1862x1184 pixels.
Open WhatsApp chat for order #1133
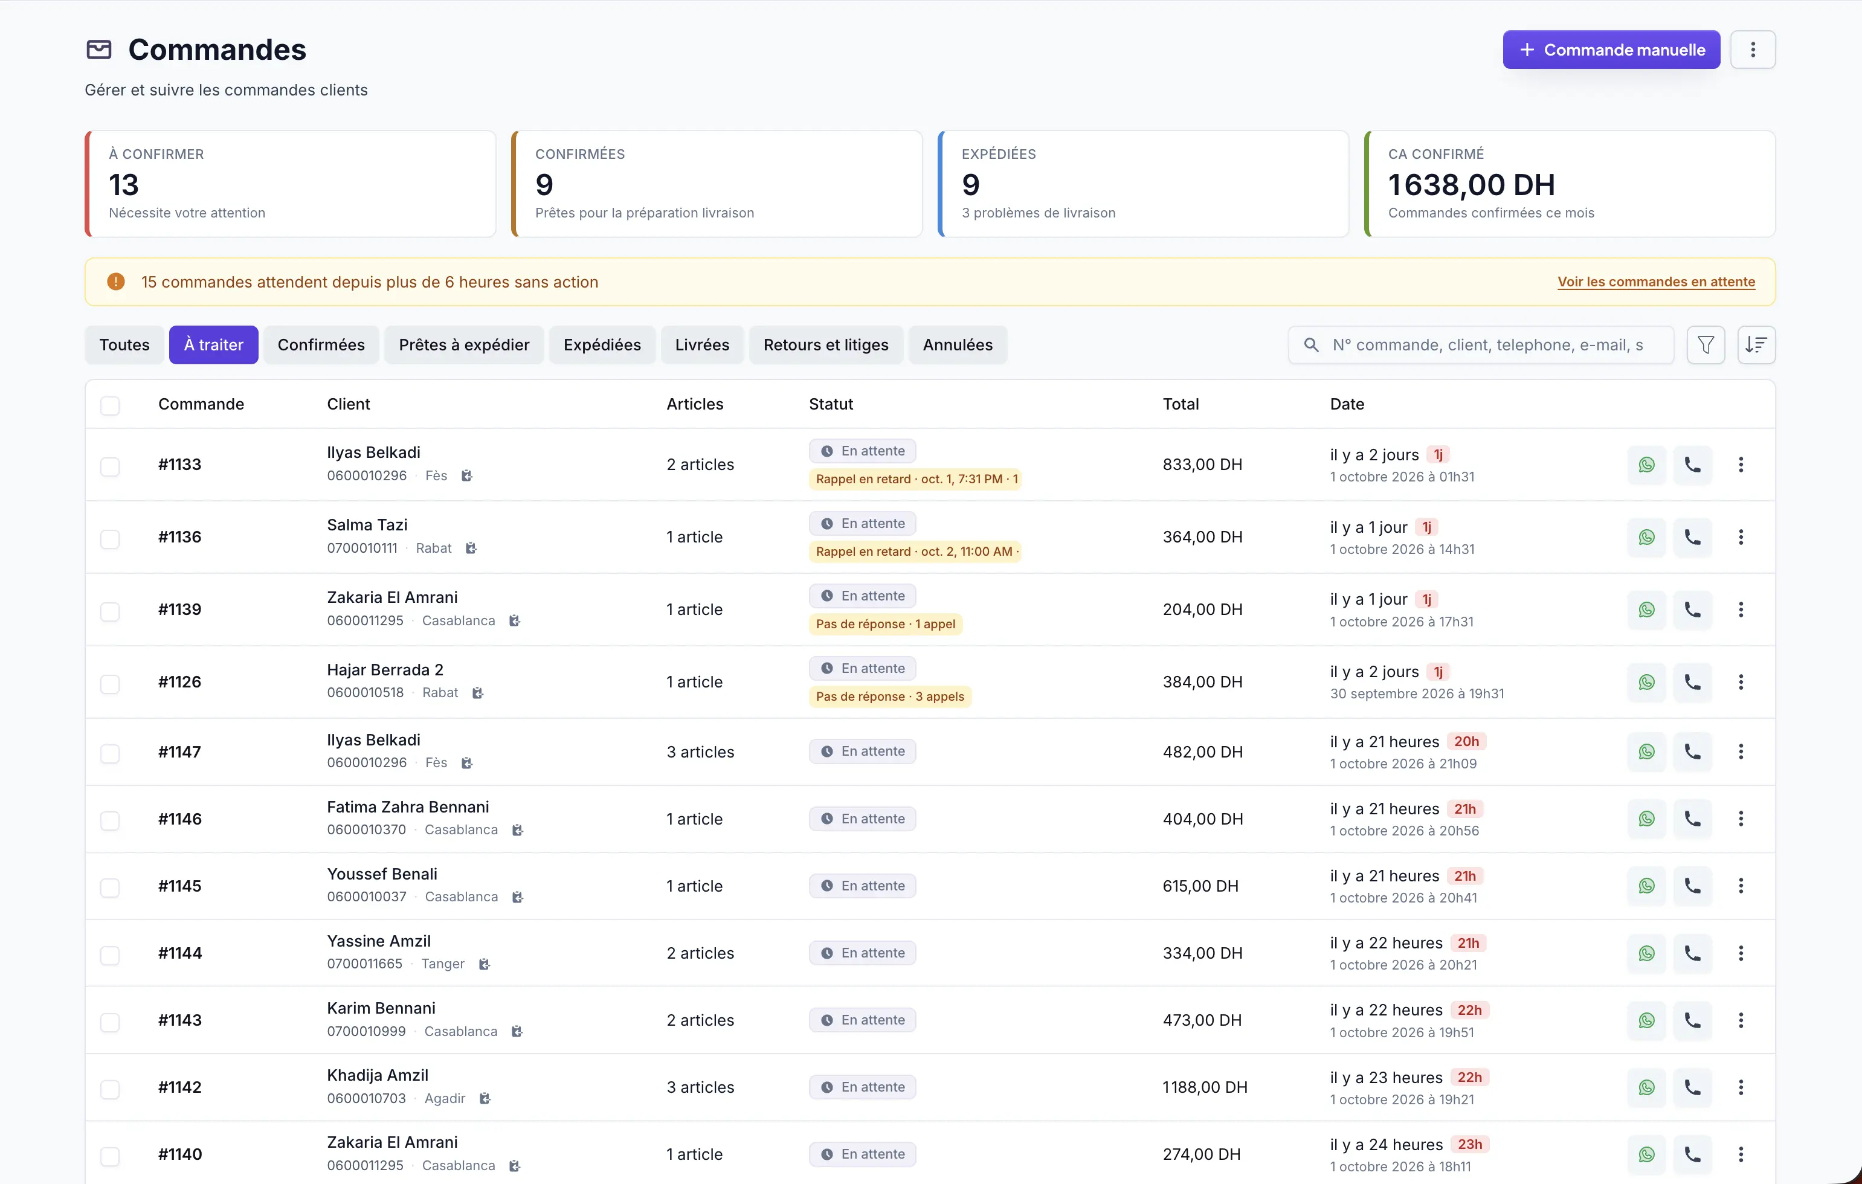pos(1646,465)
